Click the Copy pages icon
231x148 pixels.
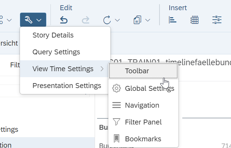coord(137,20)
